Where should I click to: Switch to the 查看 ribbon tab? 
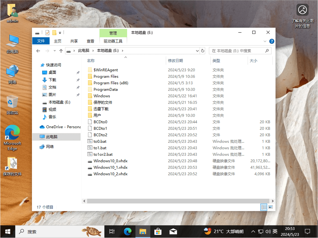click(90, 41)
